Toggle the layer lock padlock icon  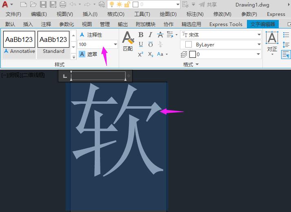click(x=127, y=4)
